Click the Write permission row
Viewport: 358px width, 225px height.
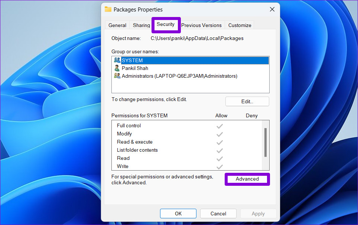click(x=187, y=166)
